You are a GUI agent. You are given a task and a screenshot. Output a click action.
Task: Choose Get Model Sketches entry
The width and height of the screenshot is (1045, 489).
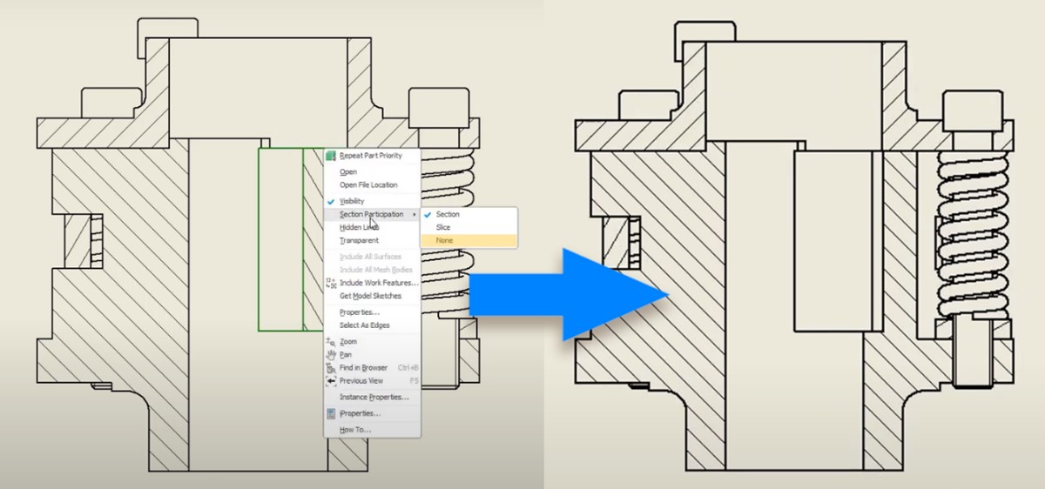pyautogui.click(x=372, y=296)
